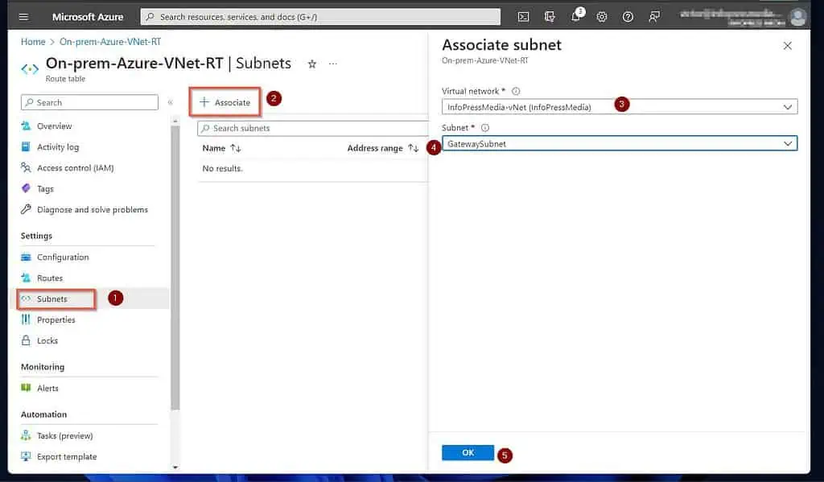Open the Azure portal hamburger menu
The height and width of the screenshot is (482, 824).
click(23, 17)
